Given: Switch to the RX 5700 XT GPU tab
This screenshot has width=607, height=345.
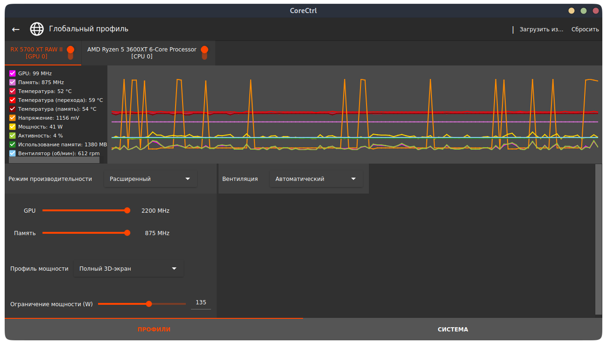Looking at the screenshot, I should pos(36,53).
